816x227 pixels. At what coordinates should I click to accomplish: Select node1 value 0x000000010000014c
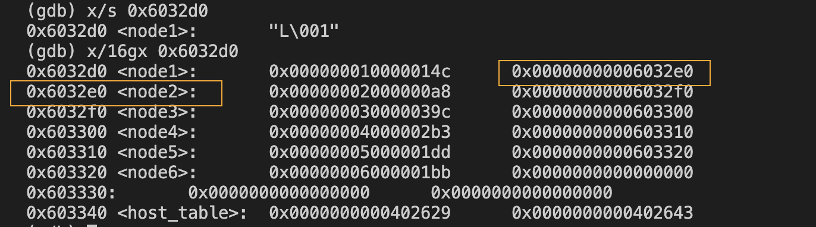[x=360, y=72]
